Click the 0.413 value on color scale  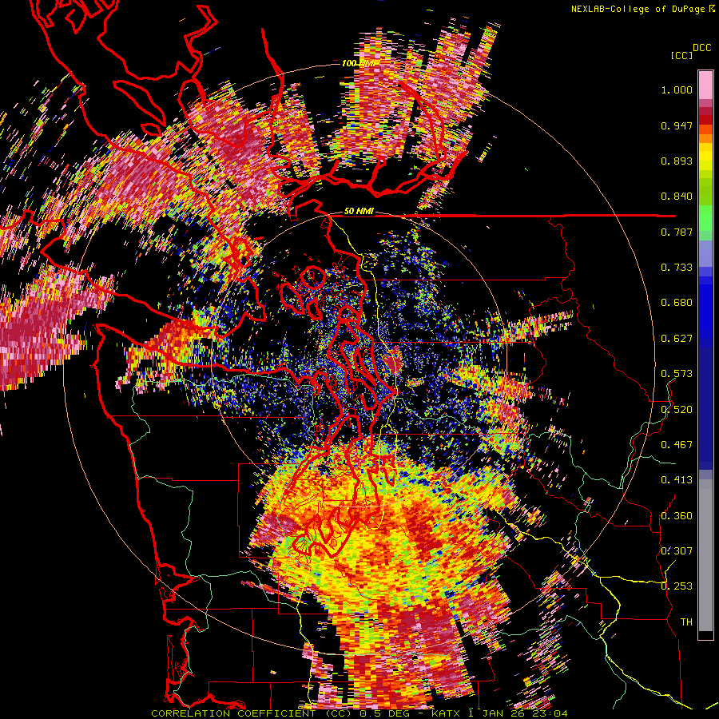[677, 480]
